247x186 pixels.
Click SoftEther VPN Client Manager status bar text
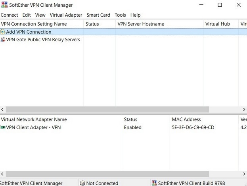31,183
